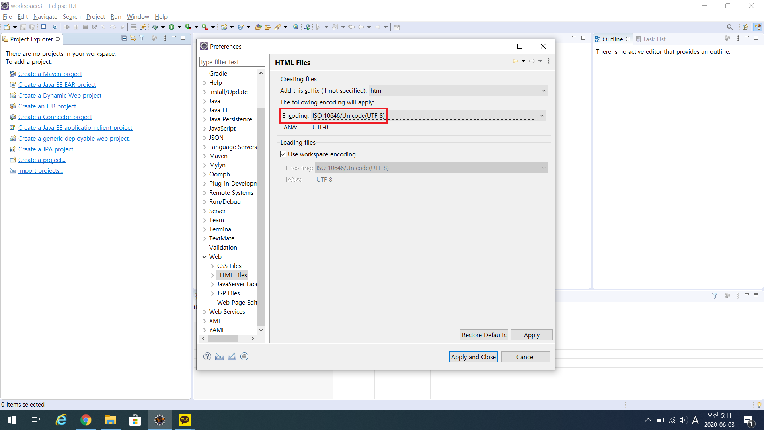Select HTML Files in the preferences tree
The width and height of the screenshot is (764, 430).
232,275
